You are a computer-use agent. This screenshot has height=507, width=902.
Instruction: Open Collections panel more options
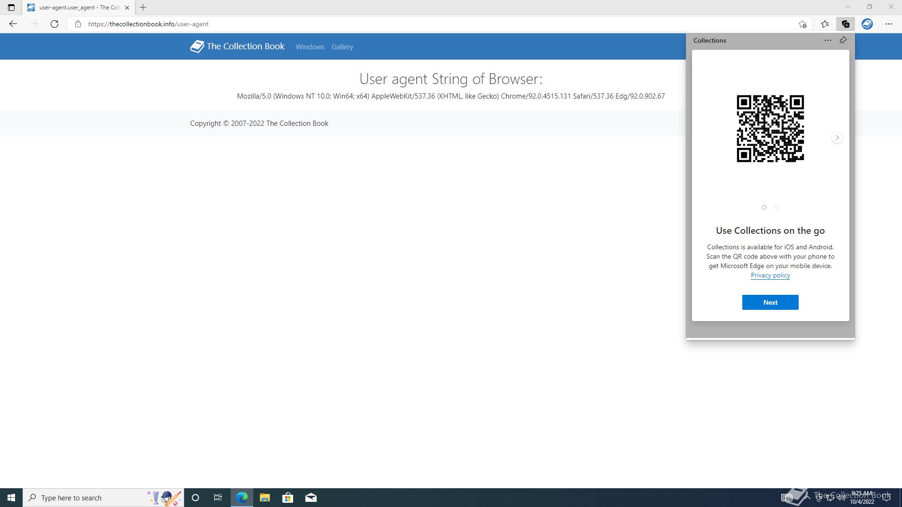[828, 40]
